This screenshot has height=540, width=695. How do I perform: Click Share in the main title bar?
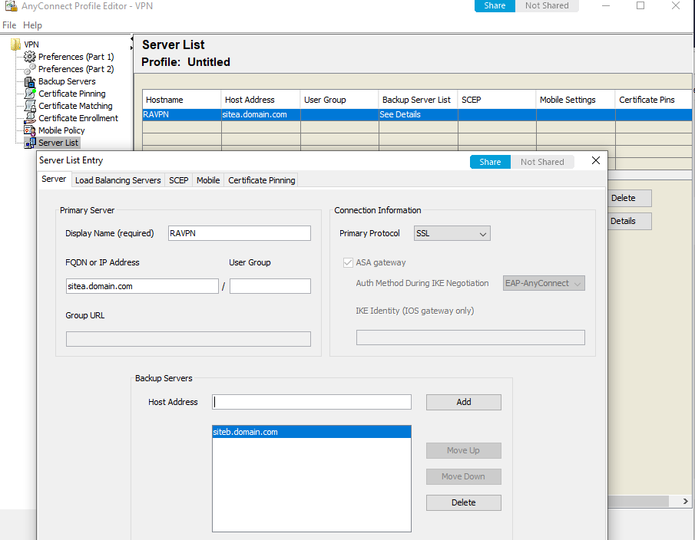pyautogui.click(x=495, y=6)
